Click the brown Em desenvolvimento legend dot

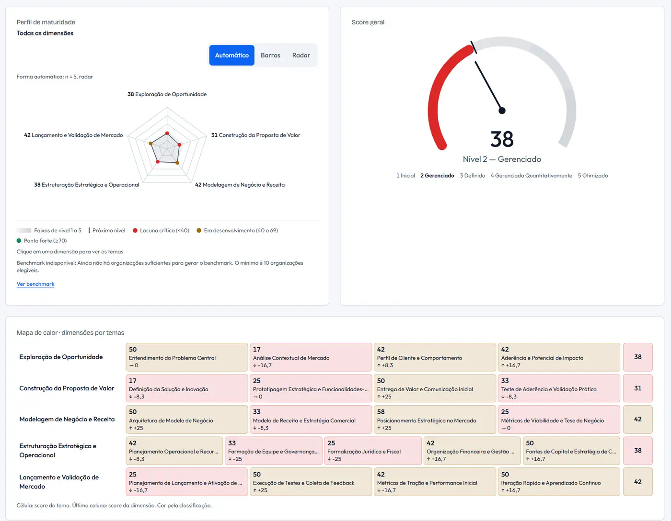[x=199, y=230]
